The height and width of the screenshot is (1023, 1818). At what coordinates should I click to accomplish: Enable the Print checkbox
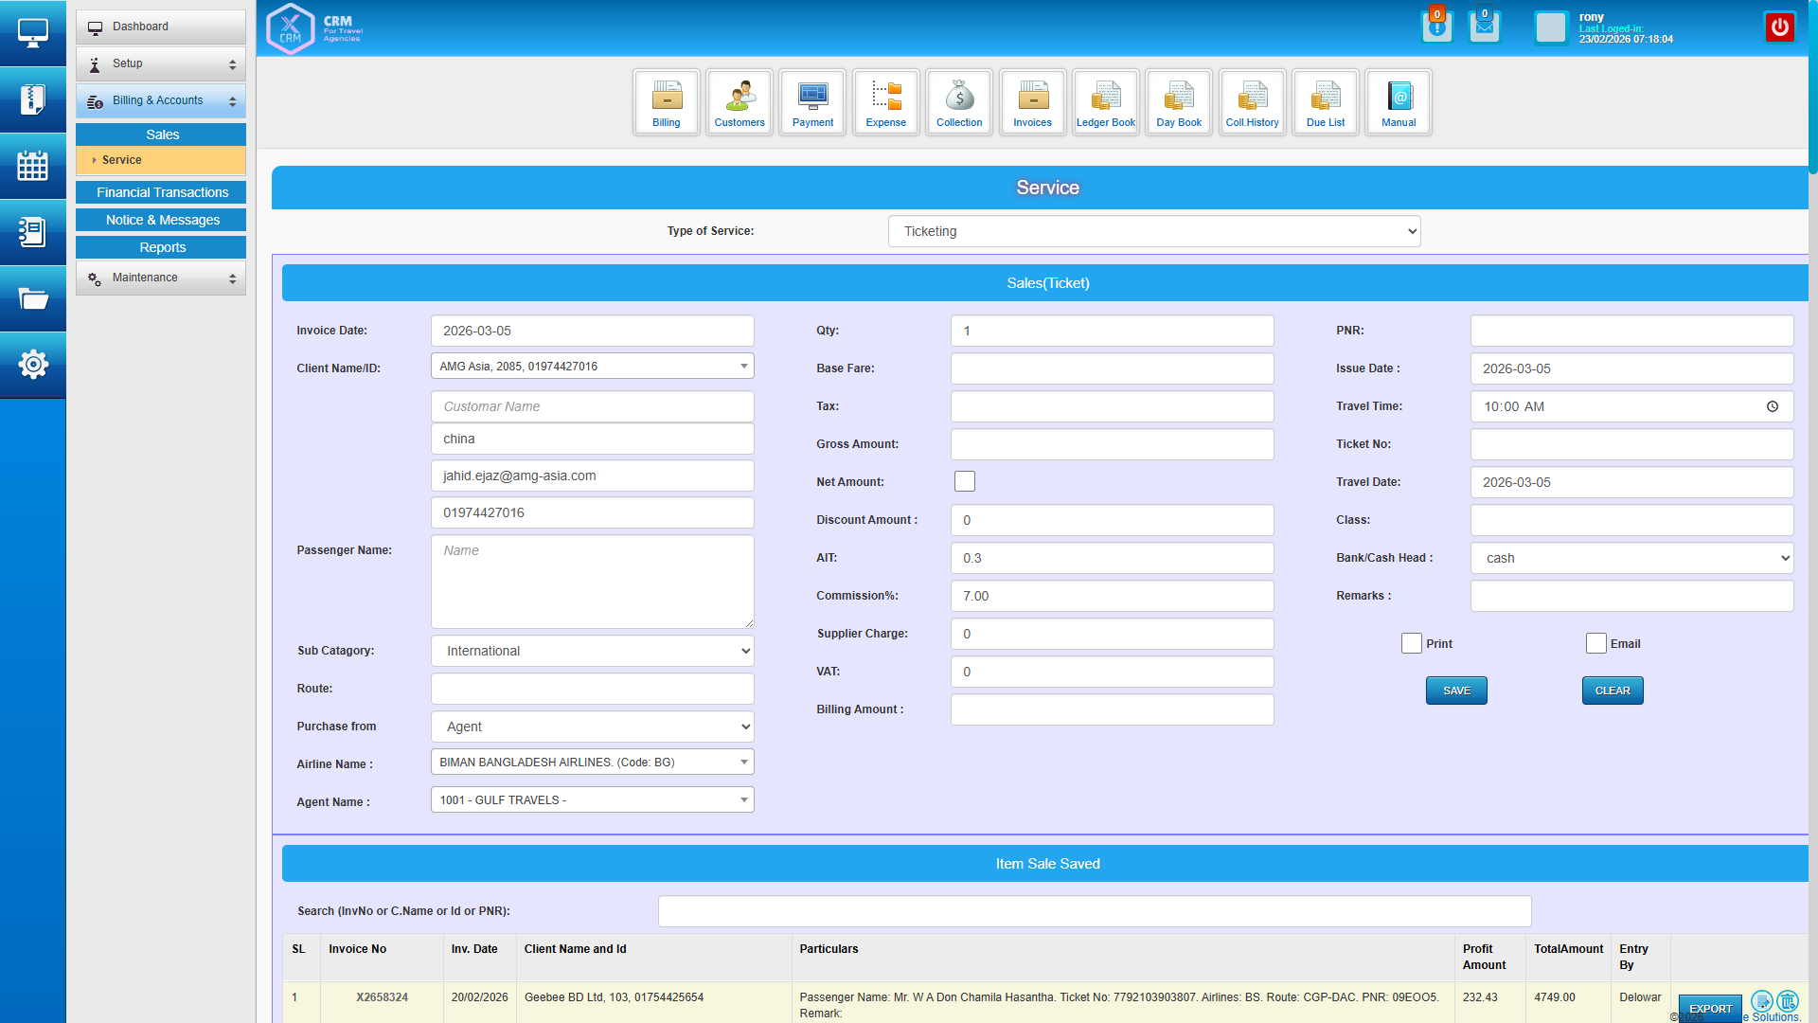click(1411, 643)
